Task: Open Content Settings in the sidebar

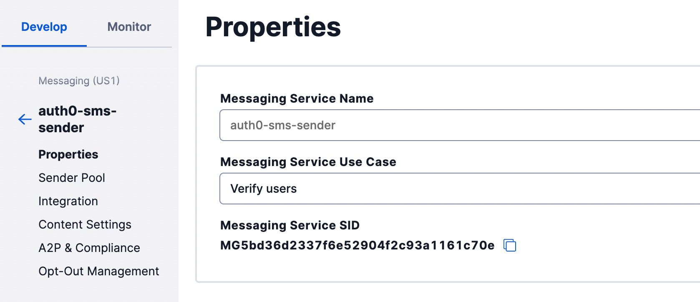Action: pyautogui.click(x=85, y=224)
